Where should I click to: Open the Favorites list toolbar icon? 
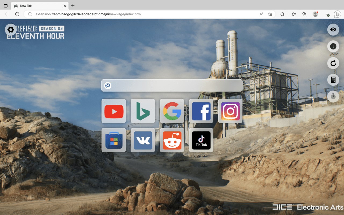(294, 14)
